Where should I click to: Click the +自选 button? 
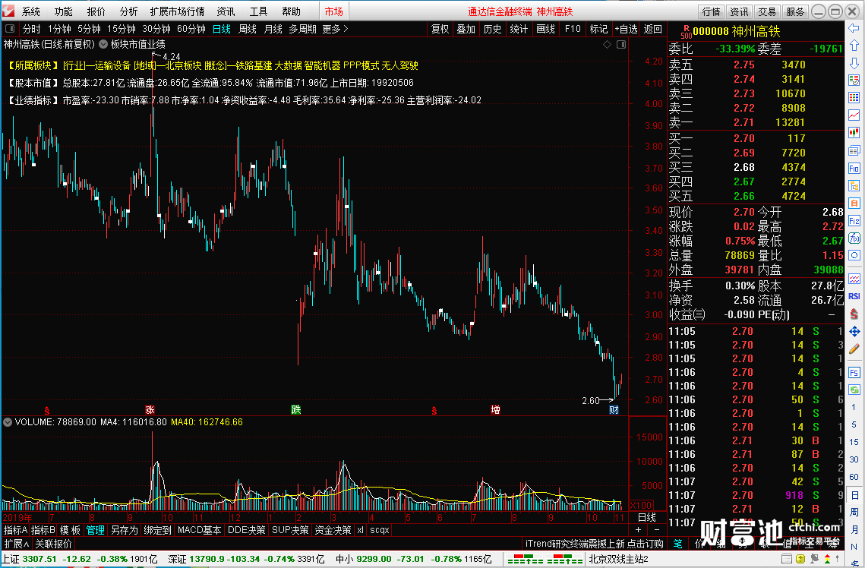click(626, 29)
